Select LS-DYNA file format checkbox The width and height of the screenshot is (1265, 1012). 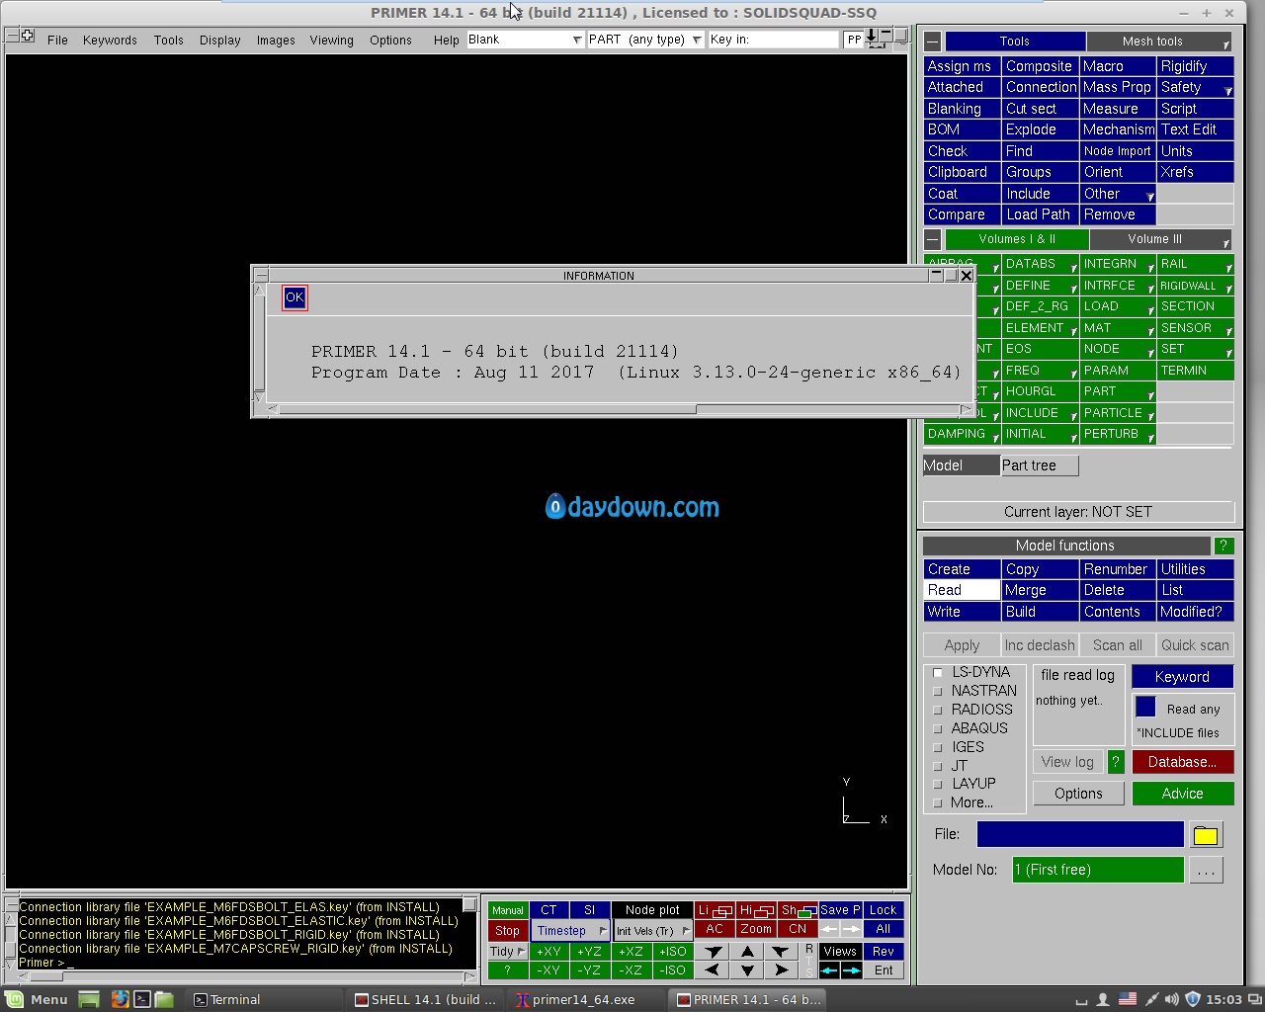[938, 672]
